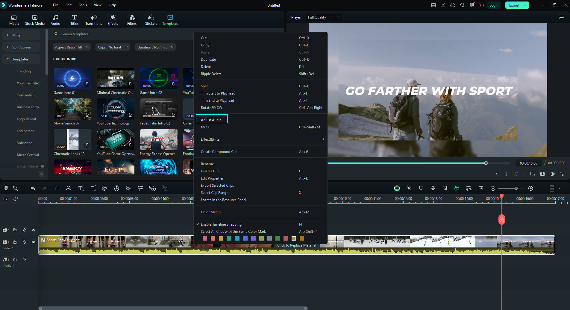Collapse the side panel arrow button
Viewport: 570px width, 310px height.
click(41, 174)
